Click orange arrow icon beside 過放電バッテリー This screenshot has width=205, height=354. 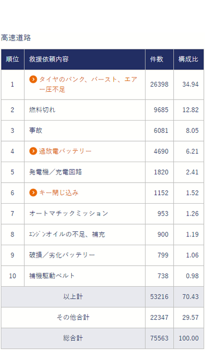tap(33, 151)
